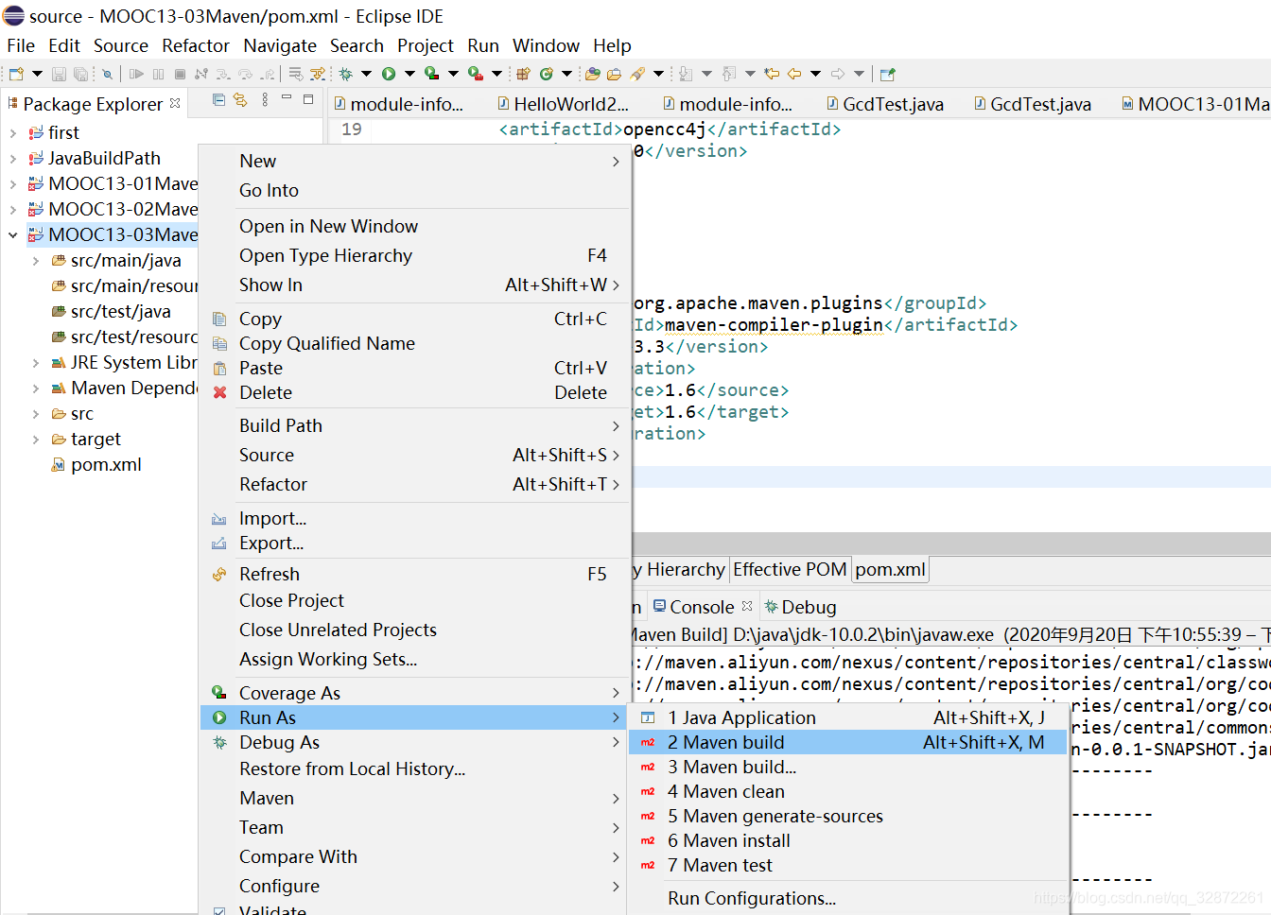Choose '1 Java Application' from submenu
The image size is (1271, 915).
coord(848,718)
